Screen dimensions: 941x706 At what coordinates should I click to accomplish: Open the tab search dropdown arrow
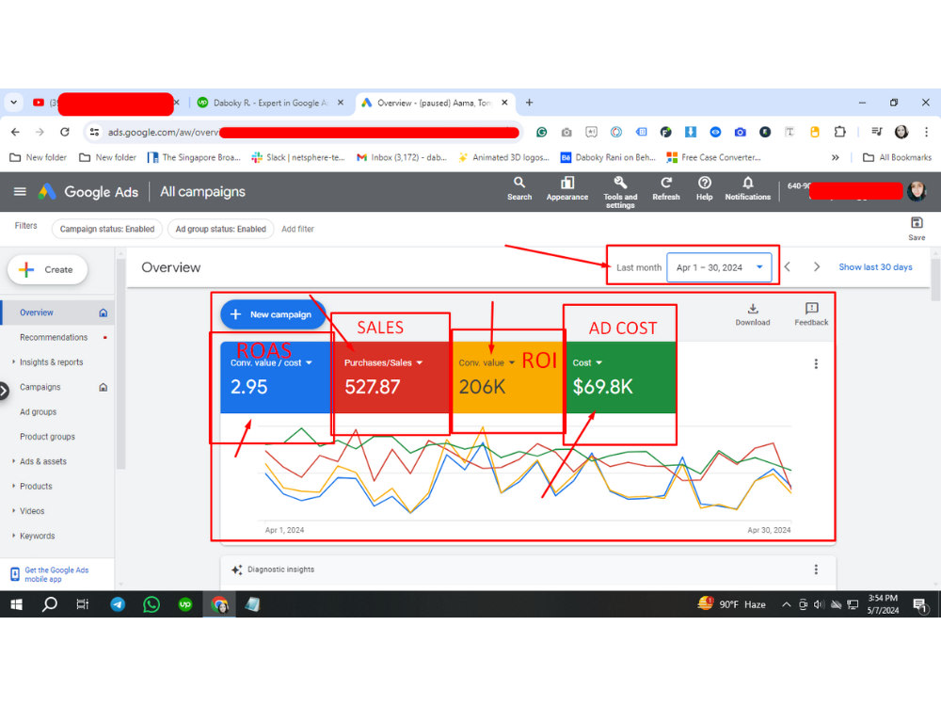pos(13,103)
